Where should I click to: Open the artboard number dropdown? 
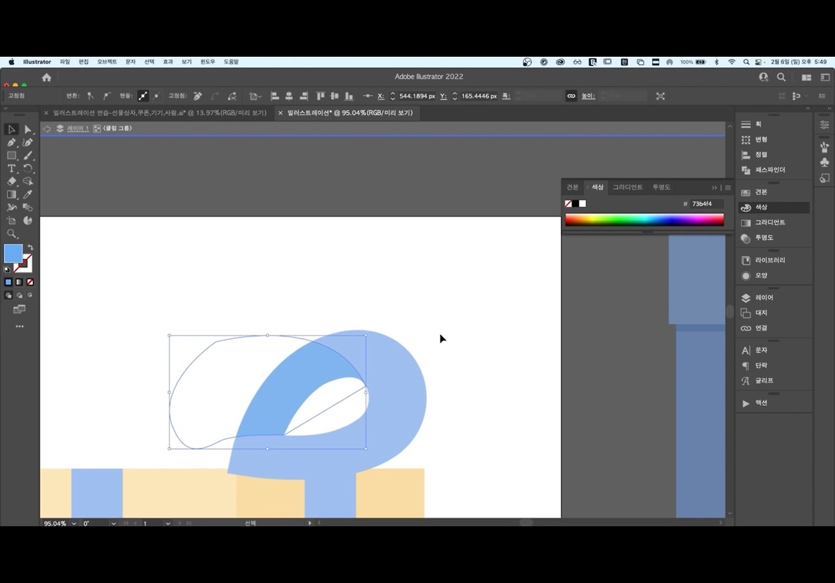[x=168, y=523]
